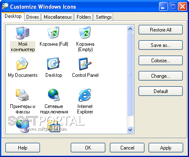Open Help
Viewport: 189px width, 157px height.
pos(22,148)
